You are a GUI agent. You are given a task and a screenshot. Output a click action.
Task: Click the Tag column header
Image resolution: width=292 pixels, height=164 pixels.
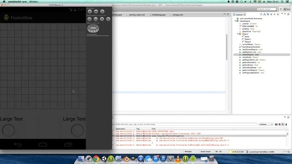pyautogui.click(x=138, y=128)
